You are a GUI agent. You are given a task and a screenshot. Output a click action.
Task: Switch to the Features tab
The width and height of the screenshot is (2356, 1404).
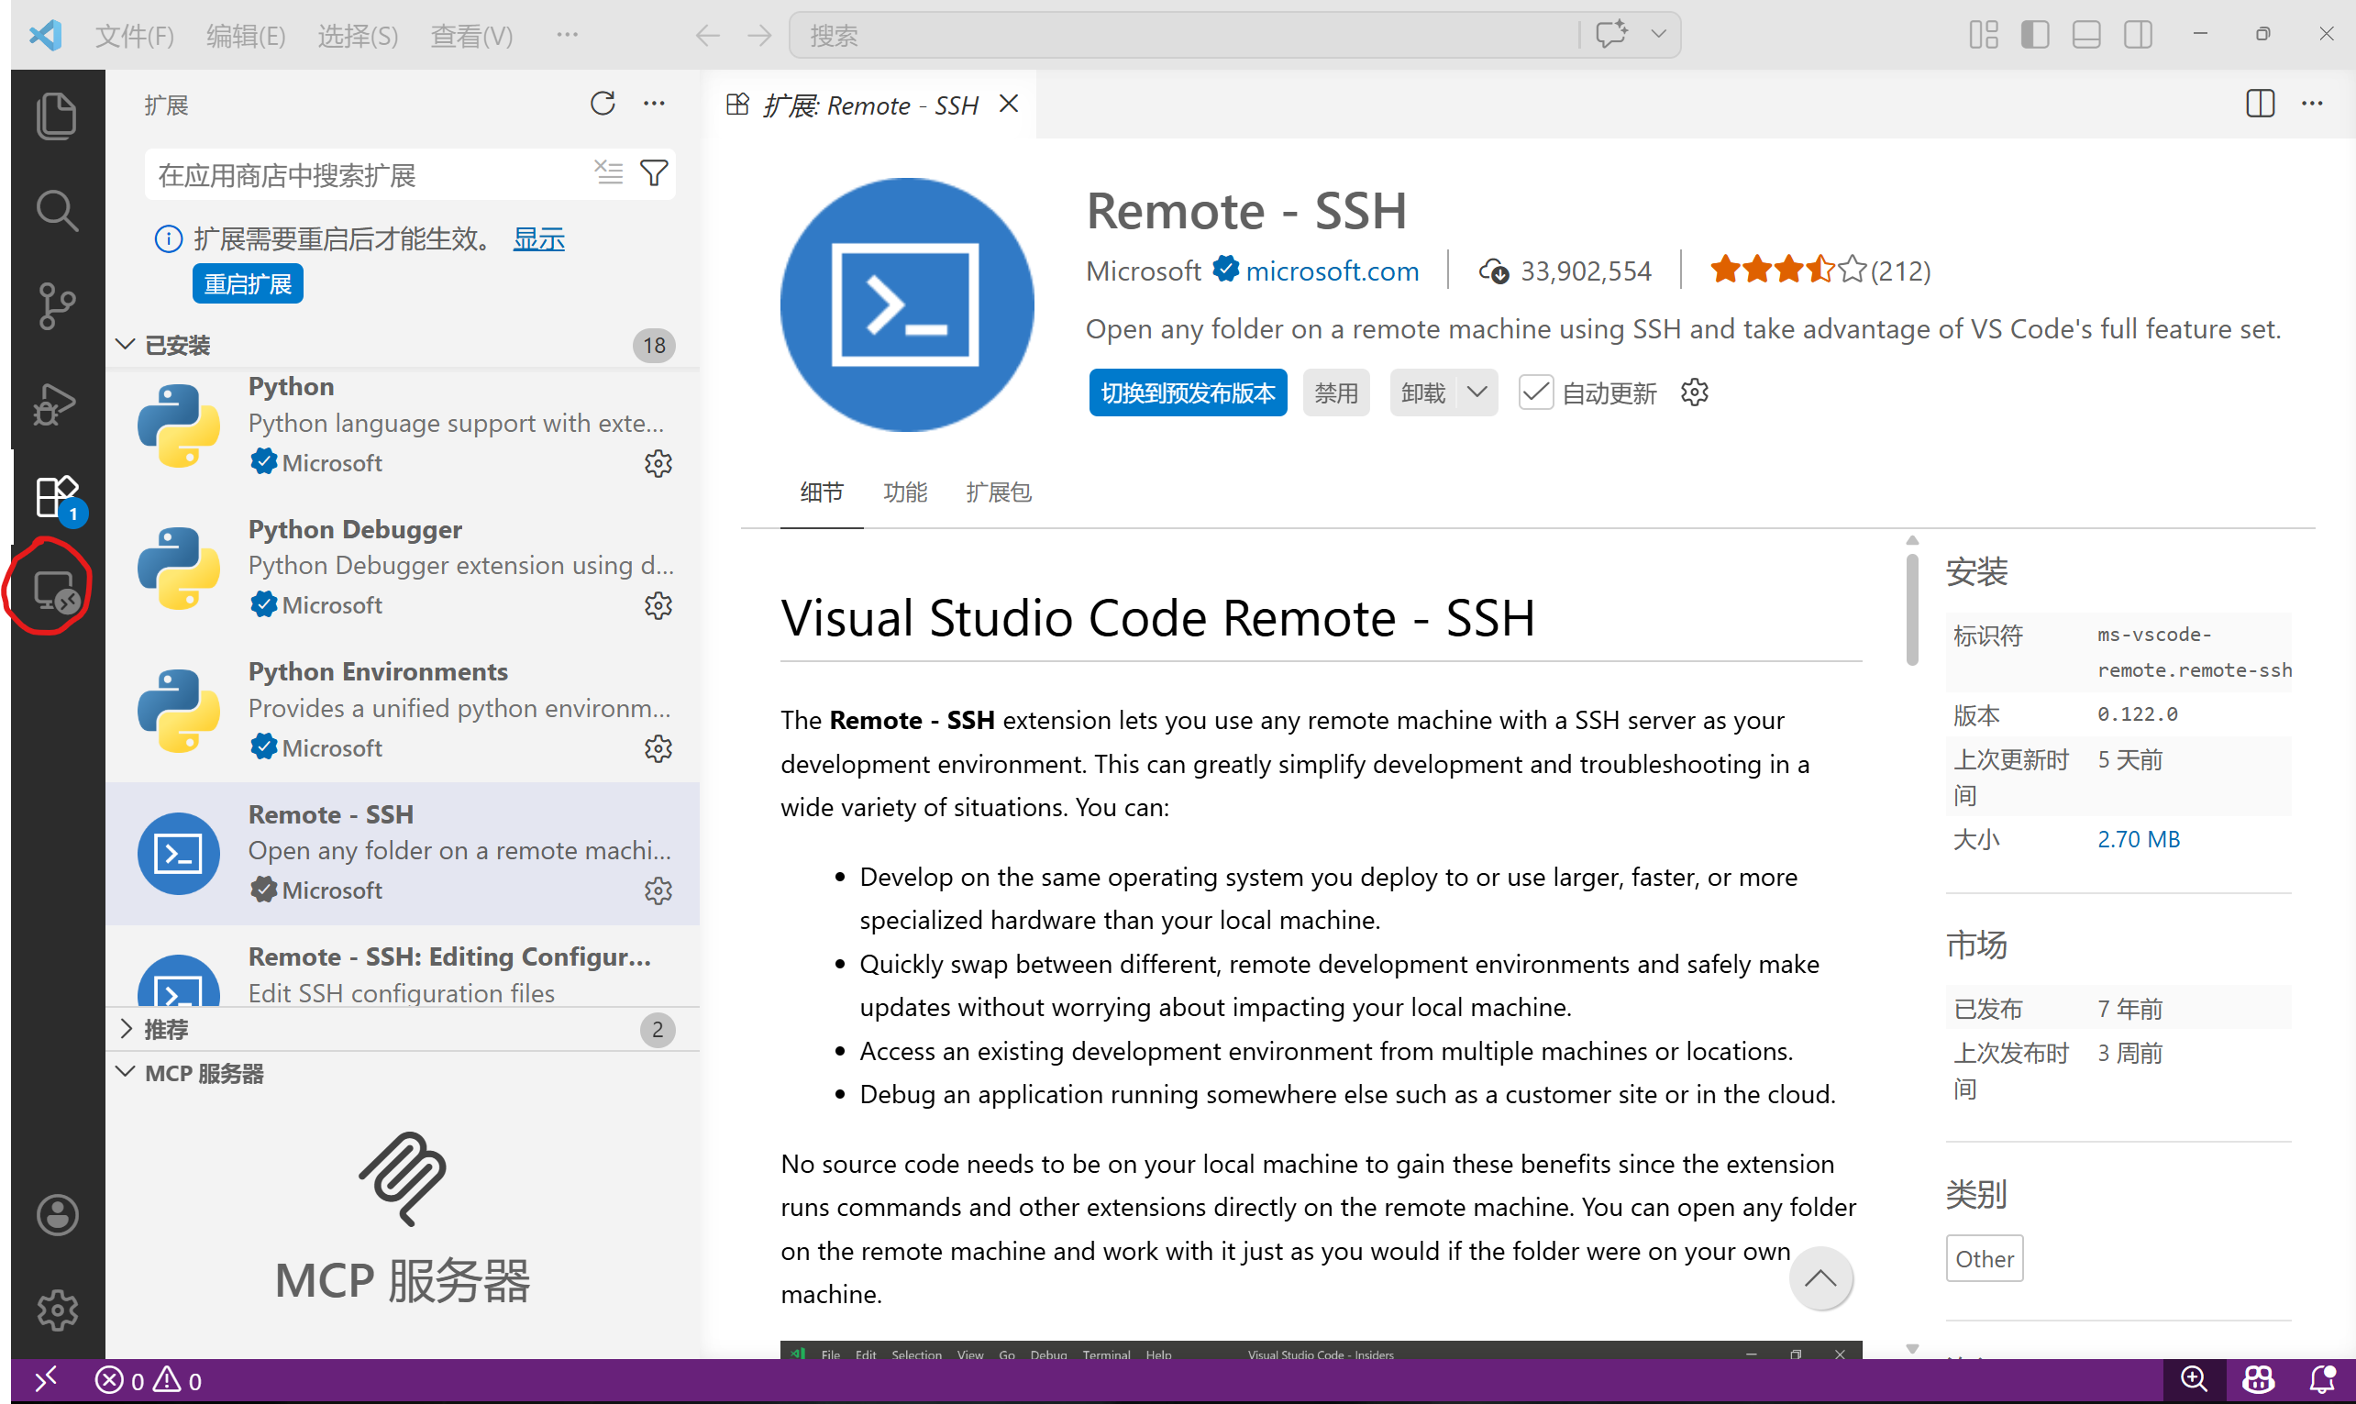tap(904, 492)
